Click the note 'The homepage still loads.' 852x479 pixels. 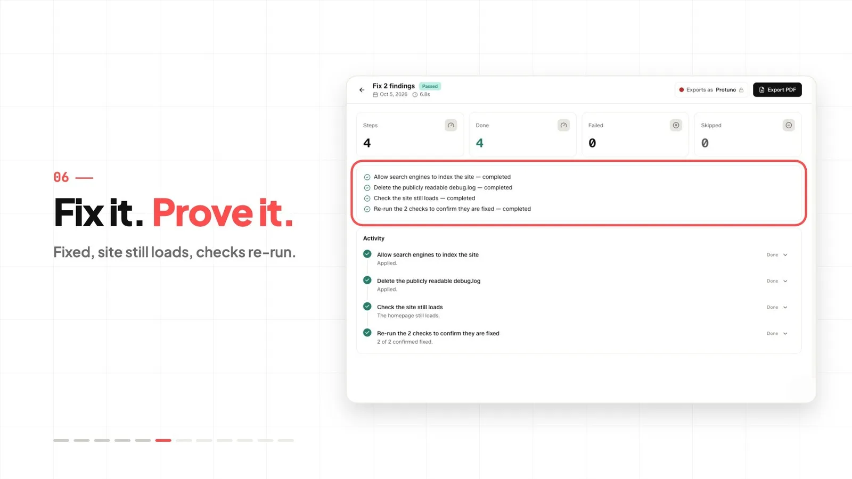408,316
